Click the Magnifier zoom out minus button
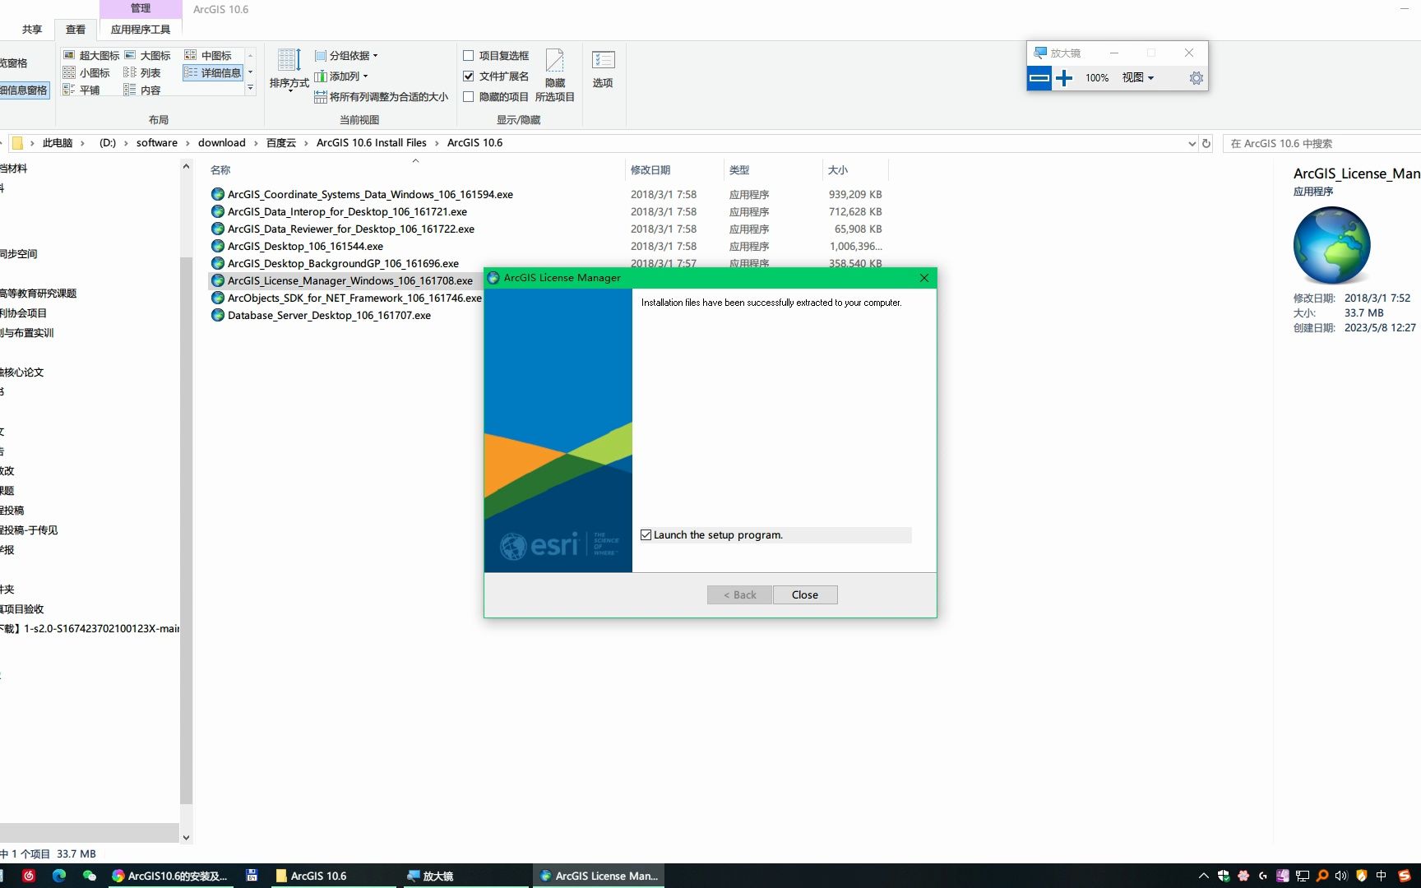The image size is (1421, 888). pyautogui.click(x=1039, y=78)
